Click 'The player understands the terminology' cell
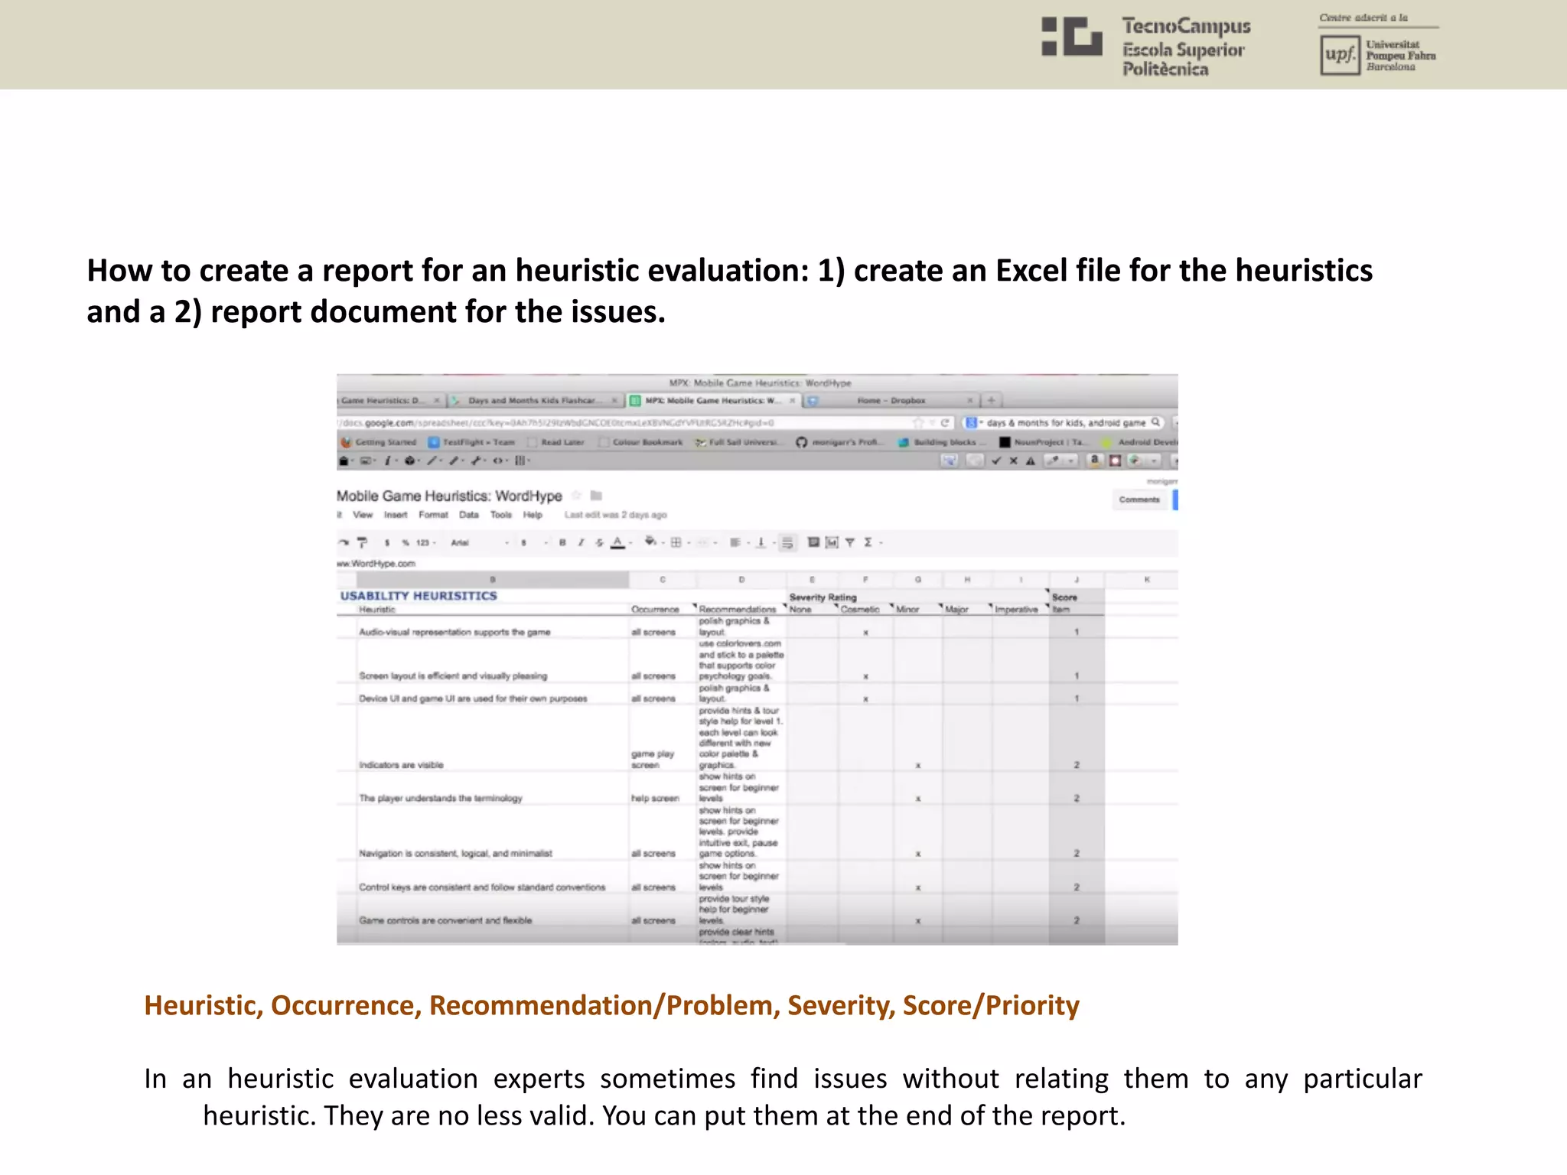The image size is (1567, 1175). tap(441, 798)
